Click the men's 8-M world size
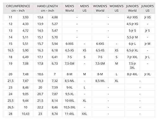The height and width of the screenshot is (120, 158). tap(70, 74)
